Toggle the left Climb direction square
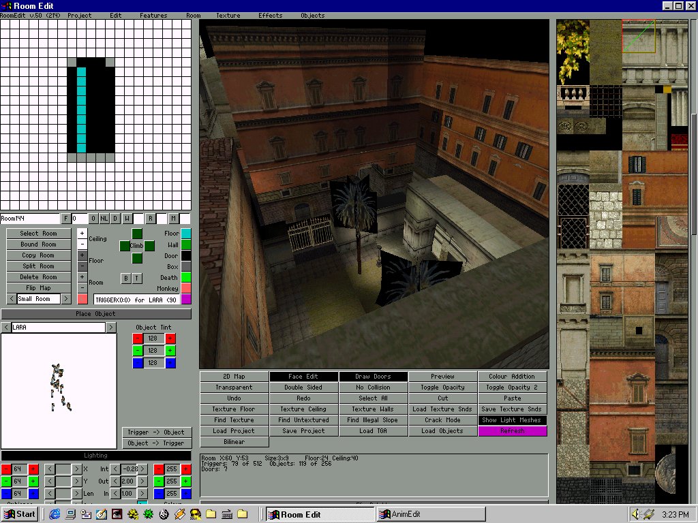This screenshot has height=523, width=698. pos(125,245)
